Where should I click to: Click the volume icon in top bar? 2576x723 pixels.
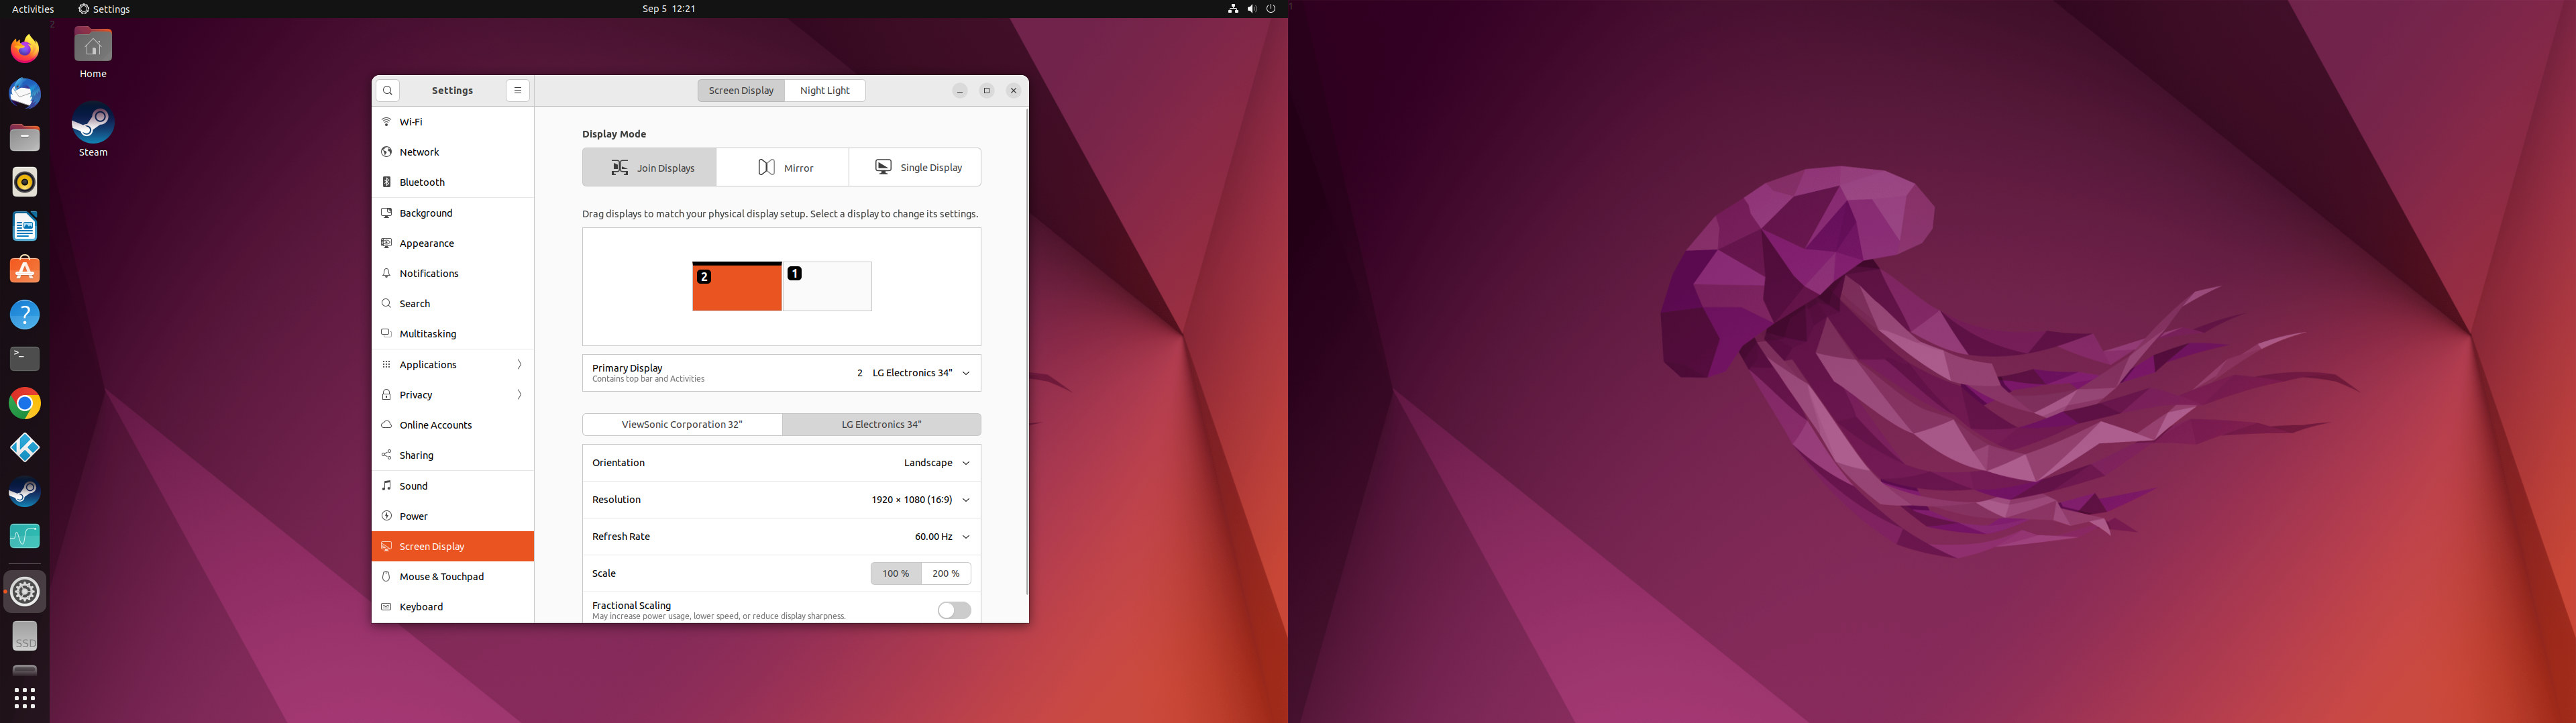click(1252, 9)
